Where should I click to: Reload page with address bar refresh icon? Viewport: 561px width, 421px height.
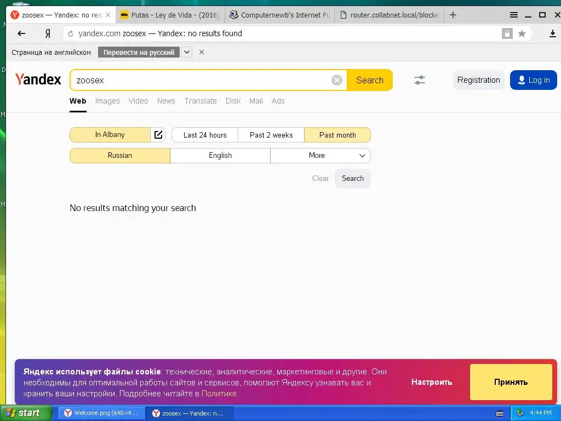(71, 33)
